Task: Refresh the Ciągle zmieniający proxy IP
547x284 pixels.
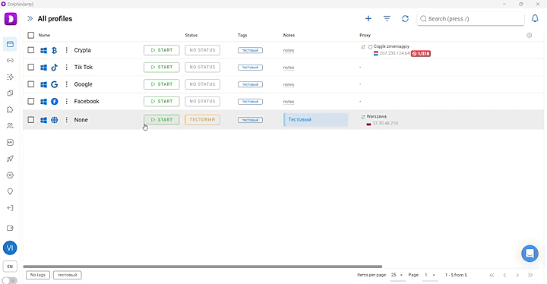Action: (x=370, y=47)
